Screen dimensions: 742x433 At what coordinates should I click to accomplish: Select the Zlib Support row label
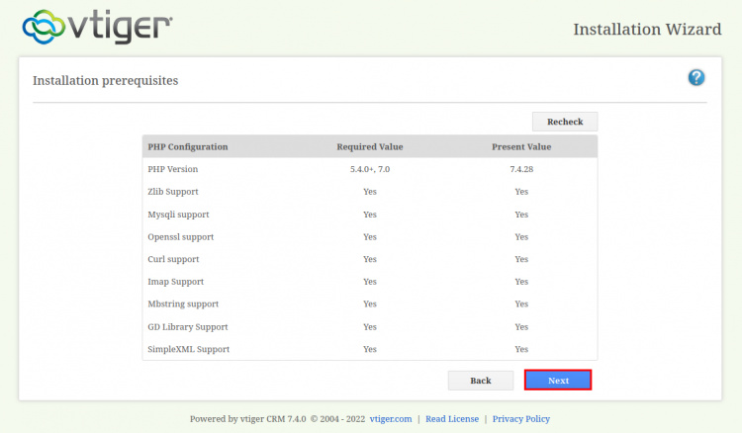[x=173, y=192]
